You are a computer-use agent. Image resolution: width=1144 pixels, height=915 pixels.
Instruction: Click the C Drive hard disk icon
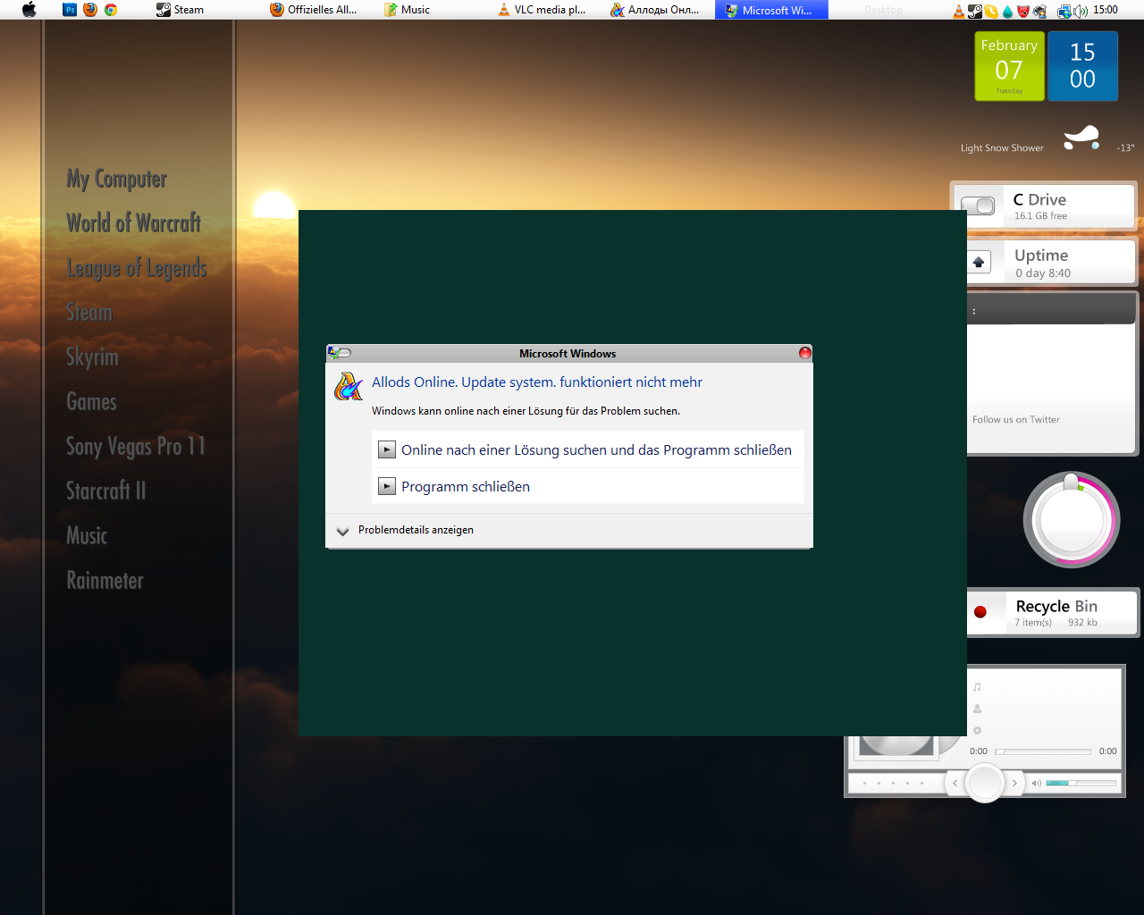coord(978,206)
